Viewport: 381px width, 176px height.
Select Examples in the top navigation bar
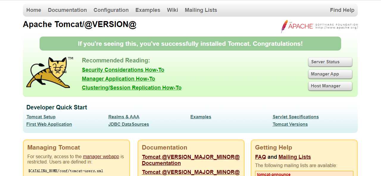[x=148, y=10]
